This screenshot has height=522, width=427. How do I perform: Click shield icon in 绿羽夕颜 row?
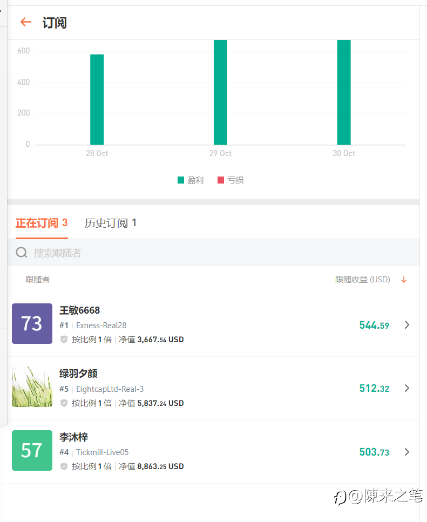tap(64, 403)
